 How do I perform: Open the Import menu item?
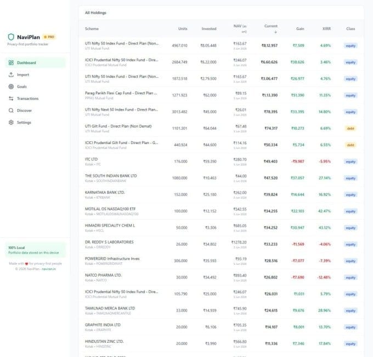(36, 74)
